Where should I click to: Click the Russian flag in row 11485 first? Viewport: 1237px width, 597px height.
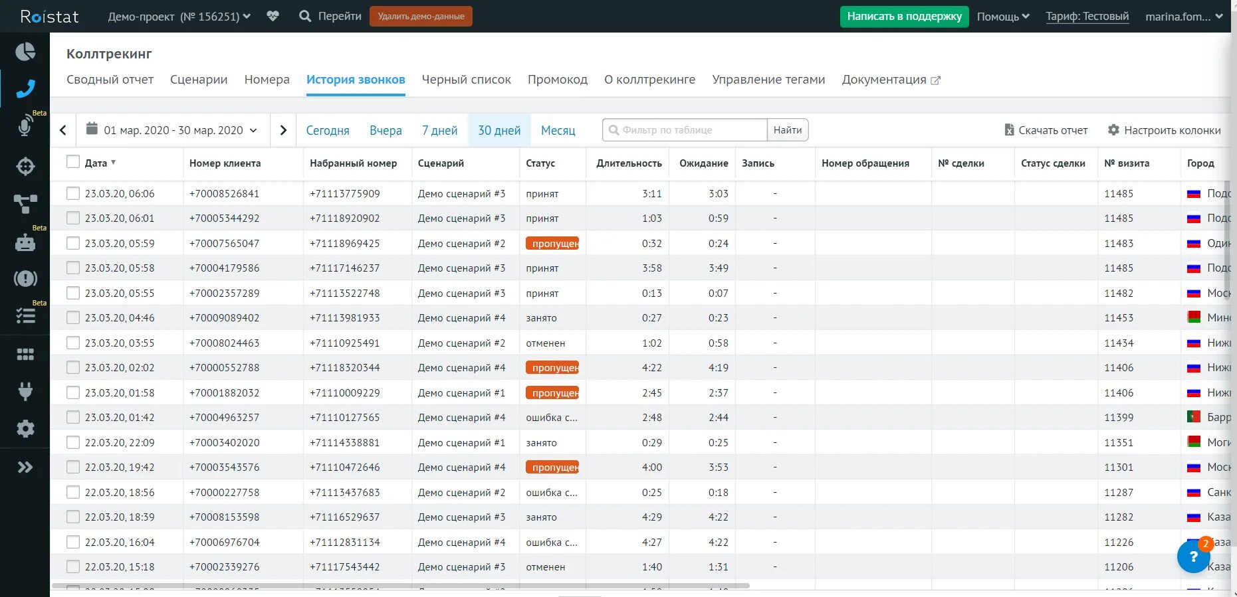point(1194,194)
